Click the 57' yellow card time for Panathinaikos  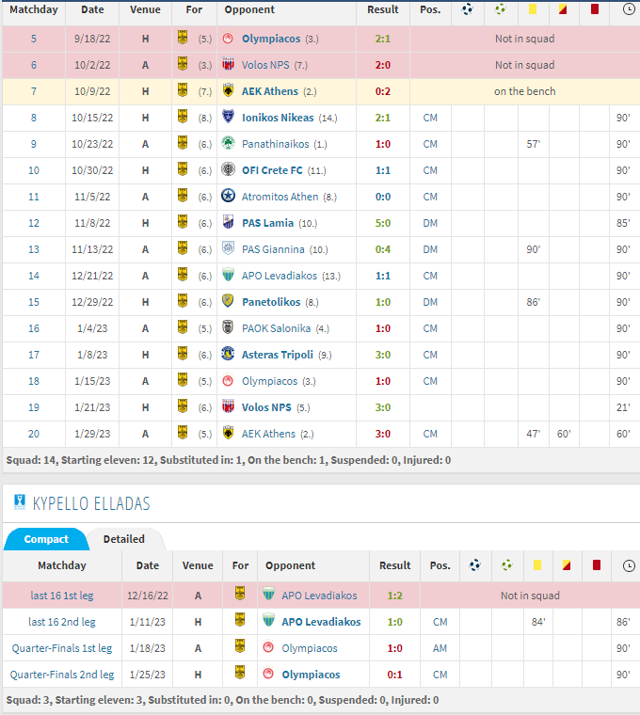point(534,144)
